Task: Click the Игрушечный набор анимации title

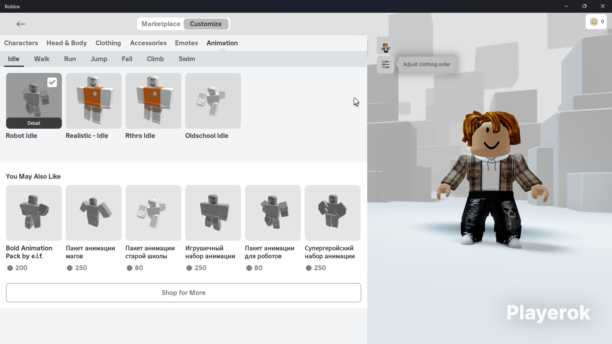Action: coord(210,252)
